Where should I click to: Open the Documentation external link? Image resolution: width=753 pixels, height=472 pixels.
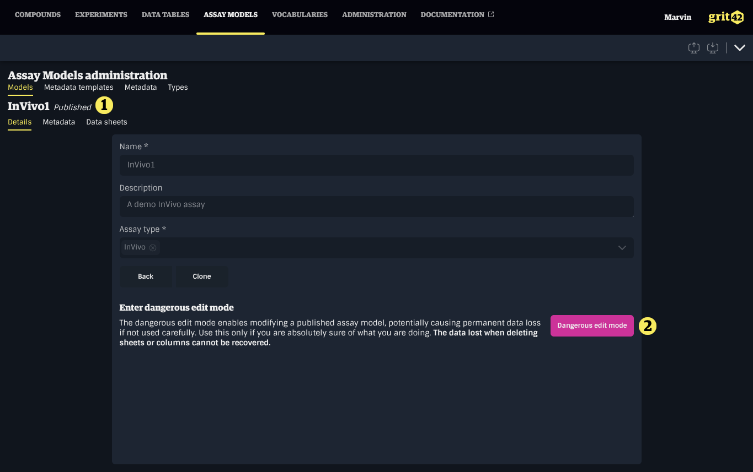click(x=457, y=15)
